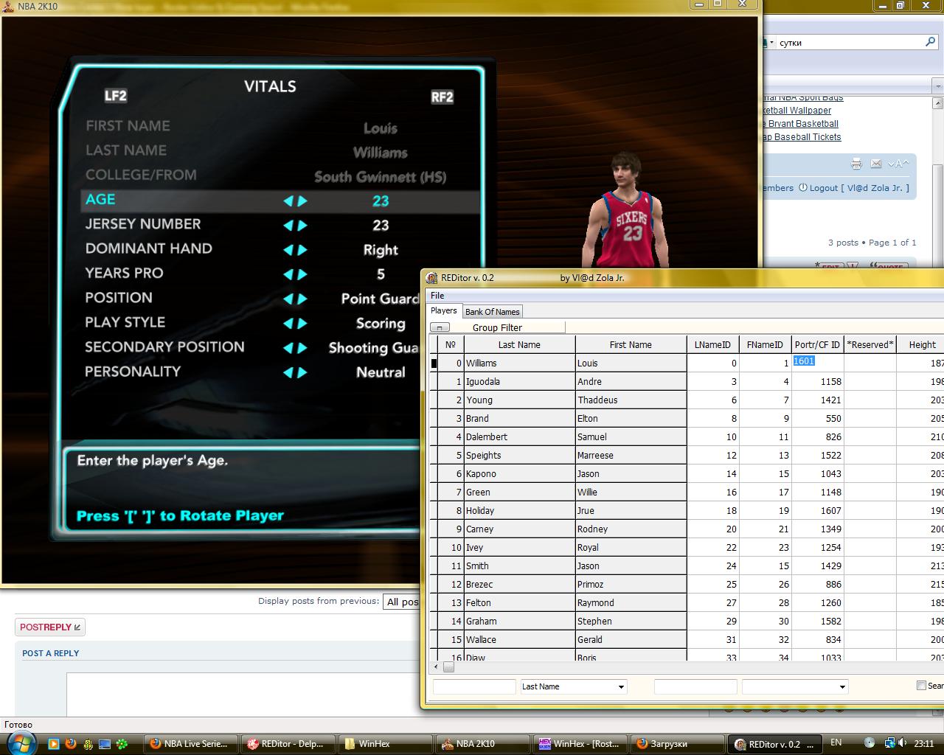Click left arrow for DOMINANT HAND

[288, 250]
